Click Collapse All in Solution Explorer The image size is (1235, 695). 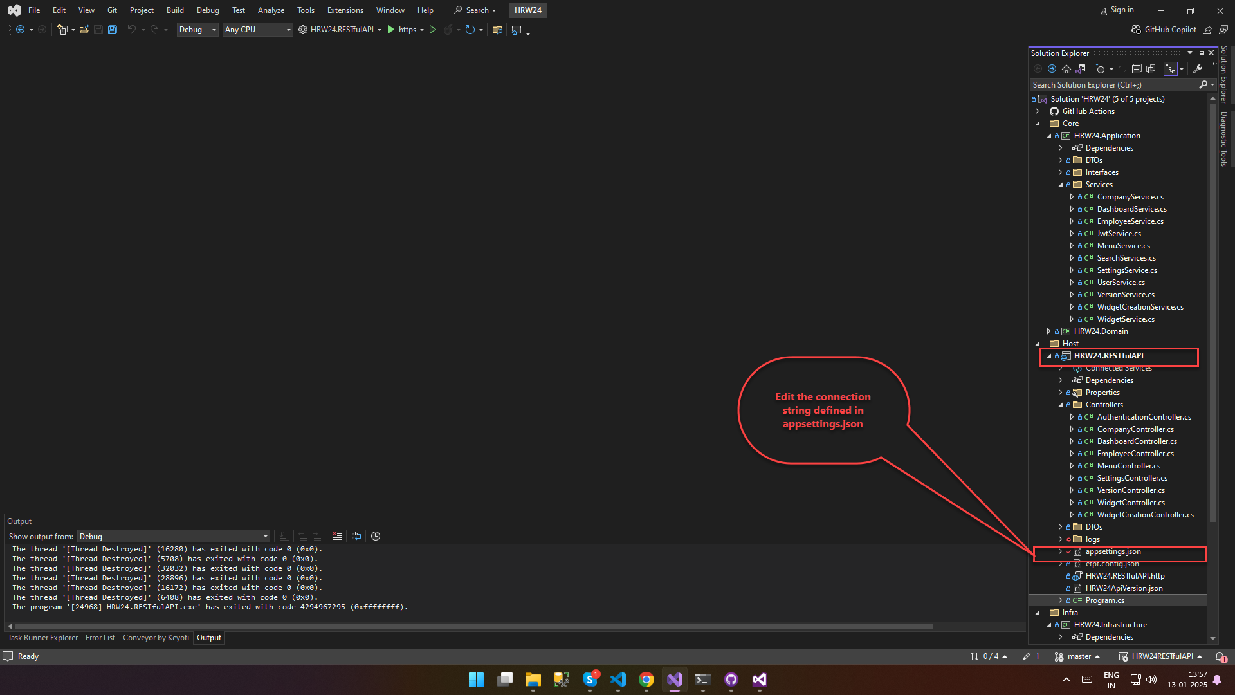click(1137, 69)
